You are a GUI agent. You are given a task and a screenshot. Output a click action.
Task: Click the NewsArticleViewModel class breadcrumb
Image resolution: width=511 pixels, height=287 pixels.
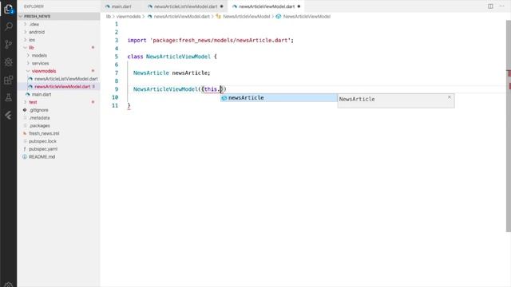(x=243, y=16)
